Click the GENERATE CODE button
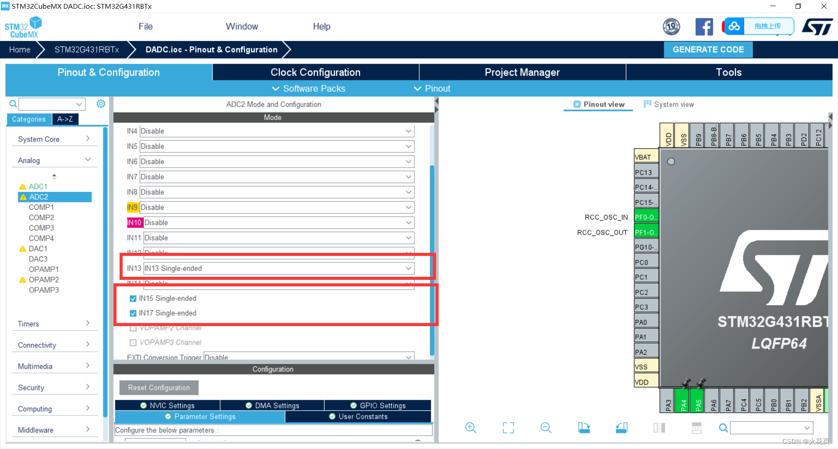This screenshot has height=449, width=838. point(708,50)
